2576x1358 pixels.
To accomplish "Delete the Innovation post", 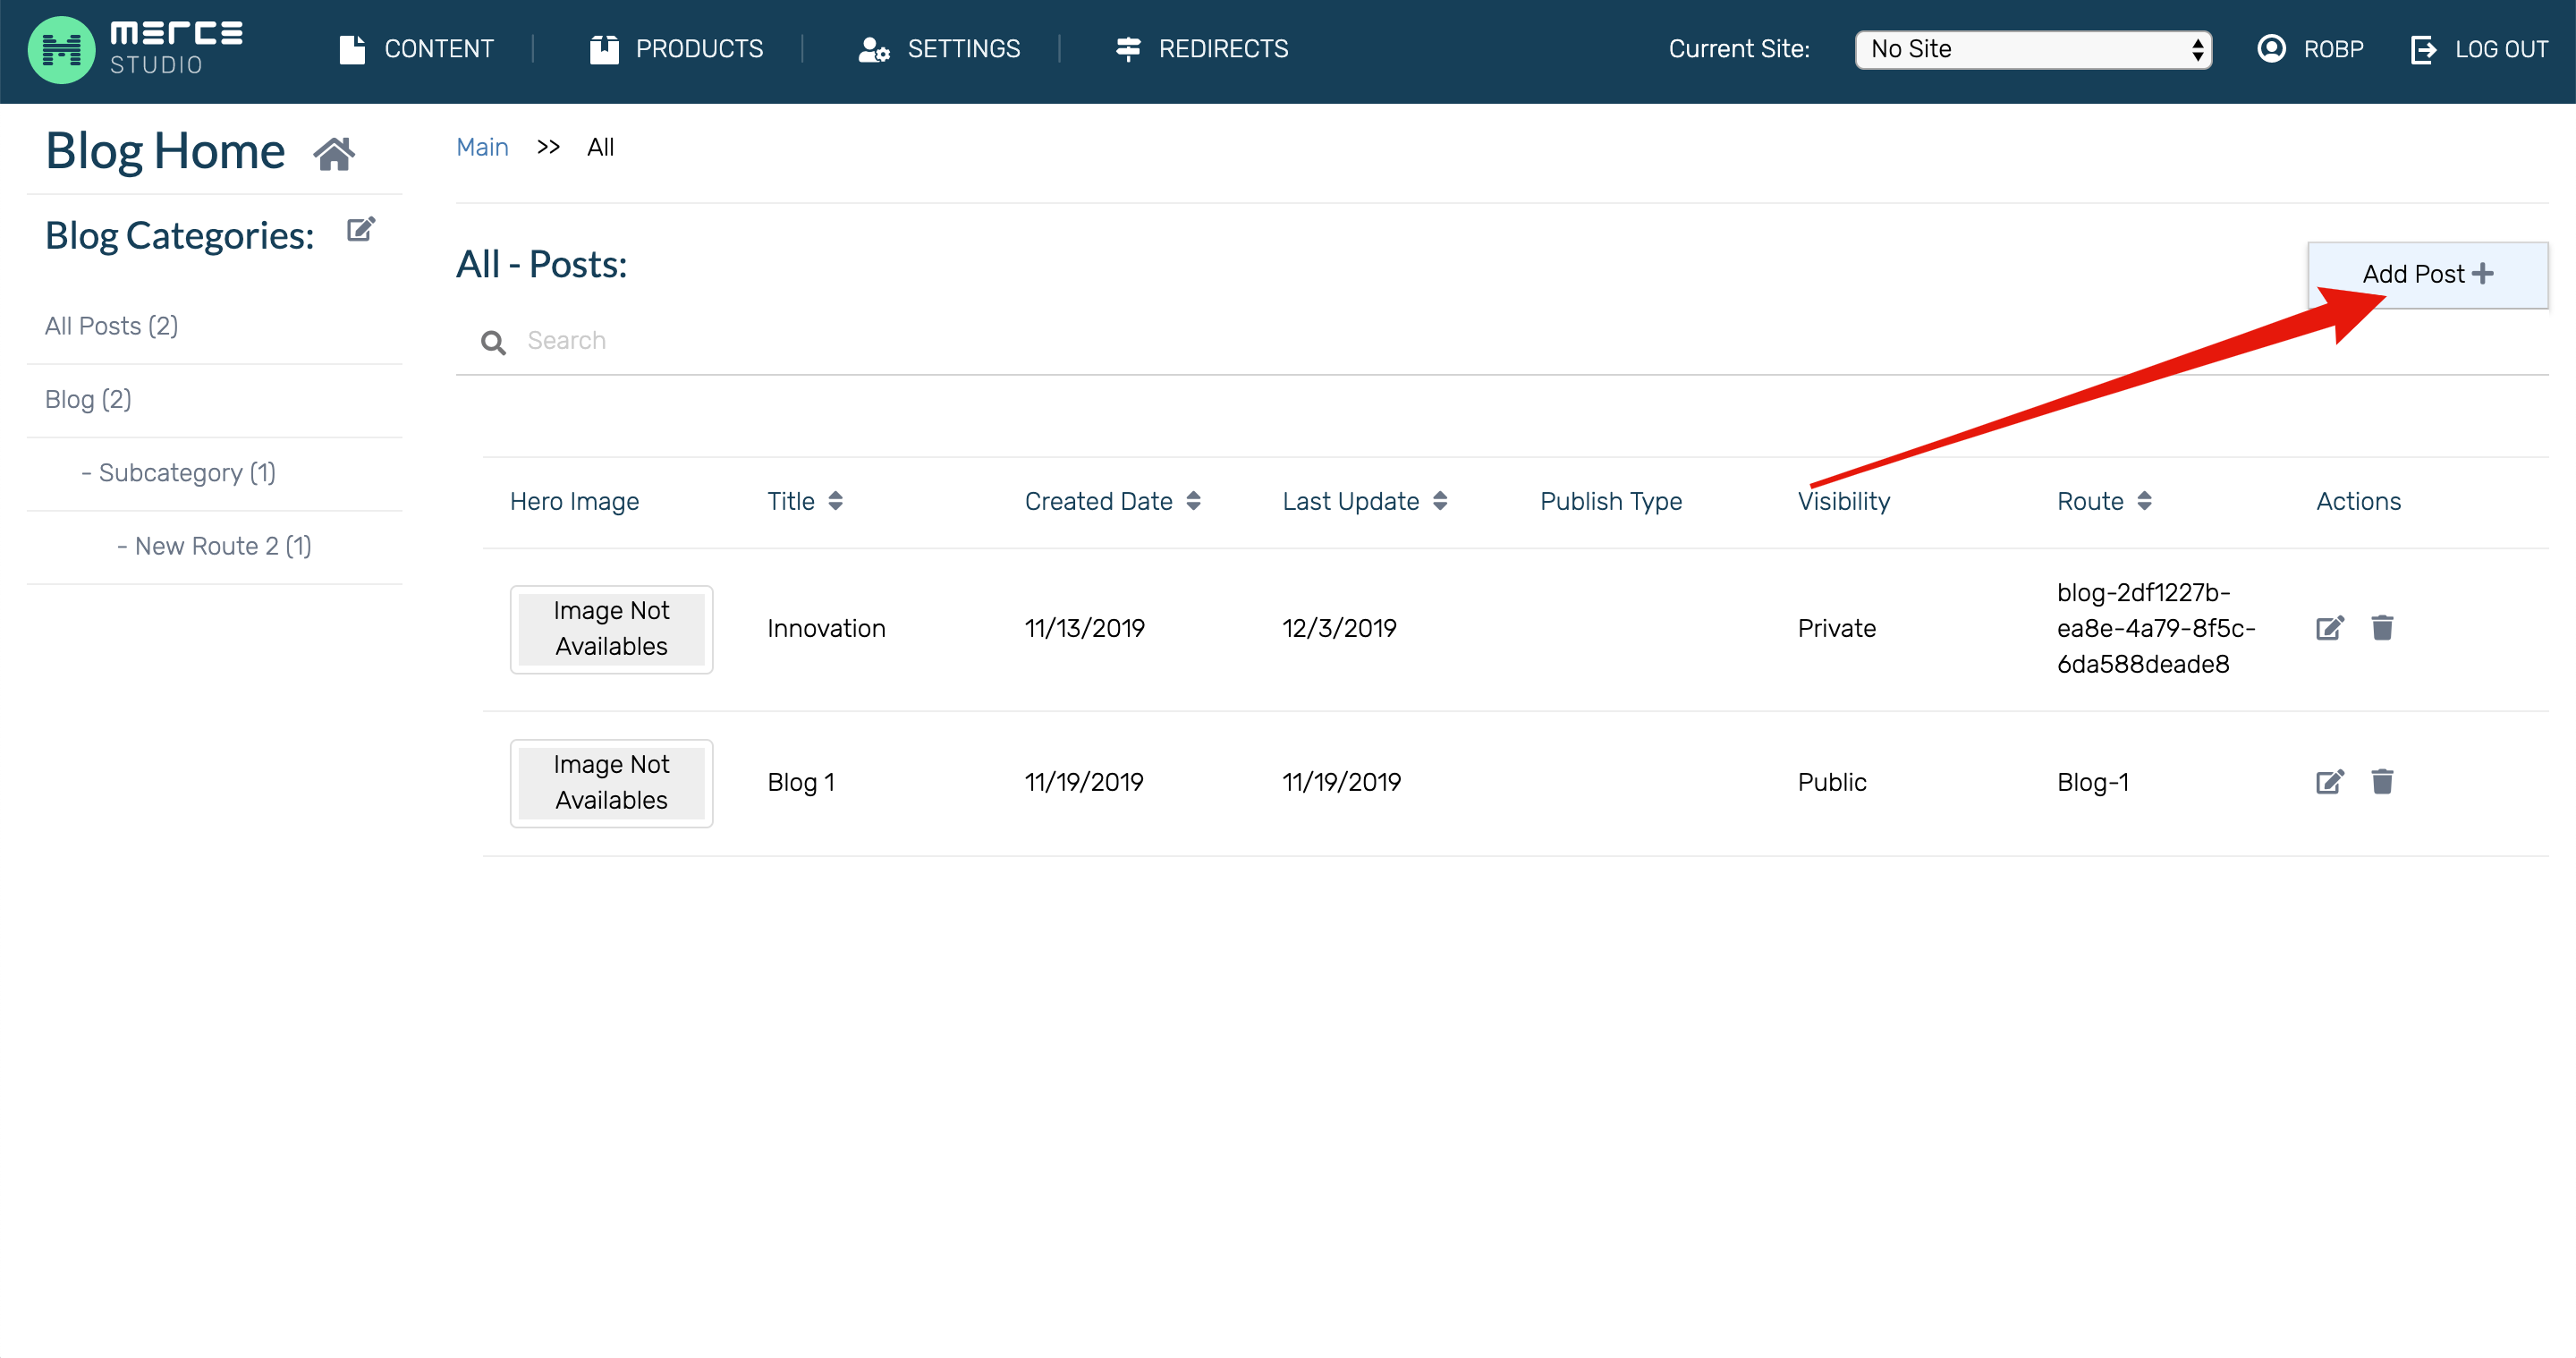I will (x=2382, y=628).
